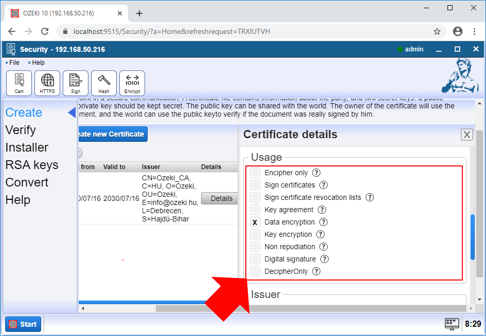Open Details for the Ozeki_CA certificate
Viewport: 486px width, 336px height.
(220, 198)
